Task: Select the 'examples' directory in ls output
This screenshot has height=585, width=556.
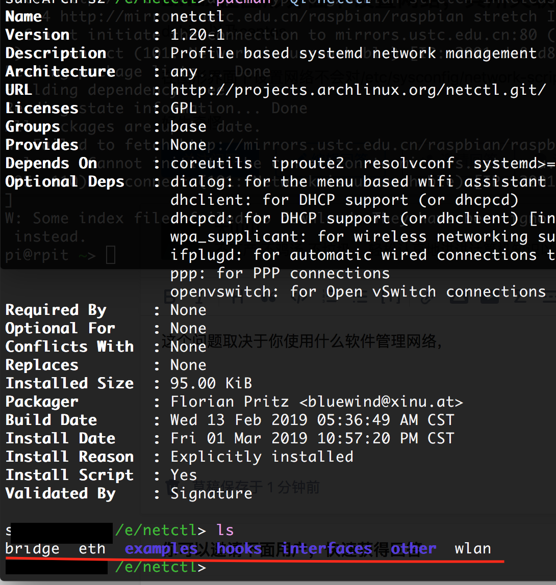Action: tap(161, 548)
